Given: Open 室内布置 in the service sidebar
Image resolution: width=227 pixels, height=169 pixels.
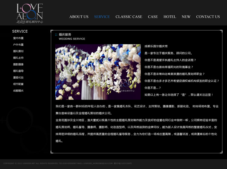Looking at the screenshot, I should [18, 38].
